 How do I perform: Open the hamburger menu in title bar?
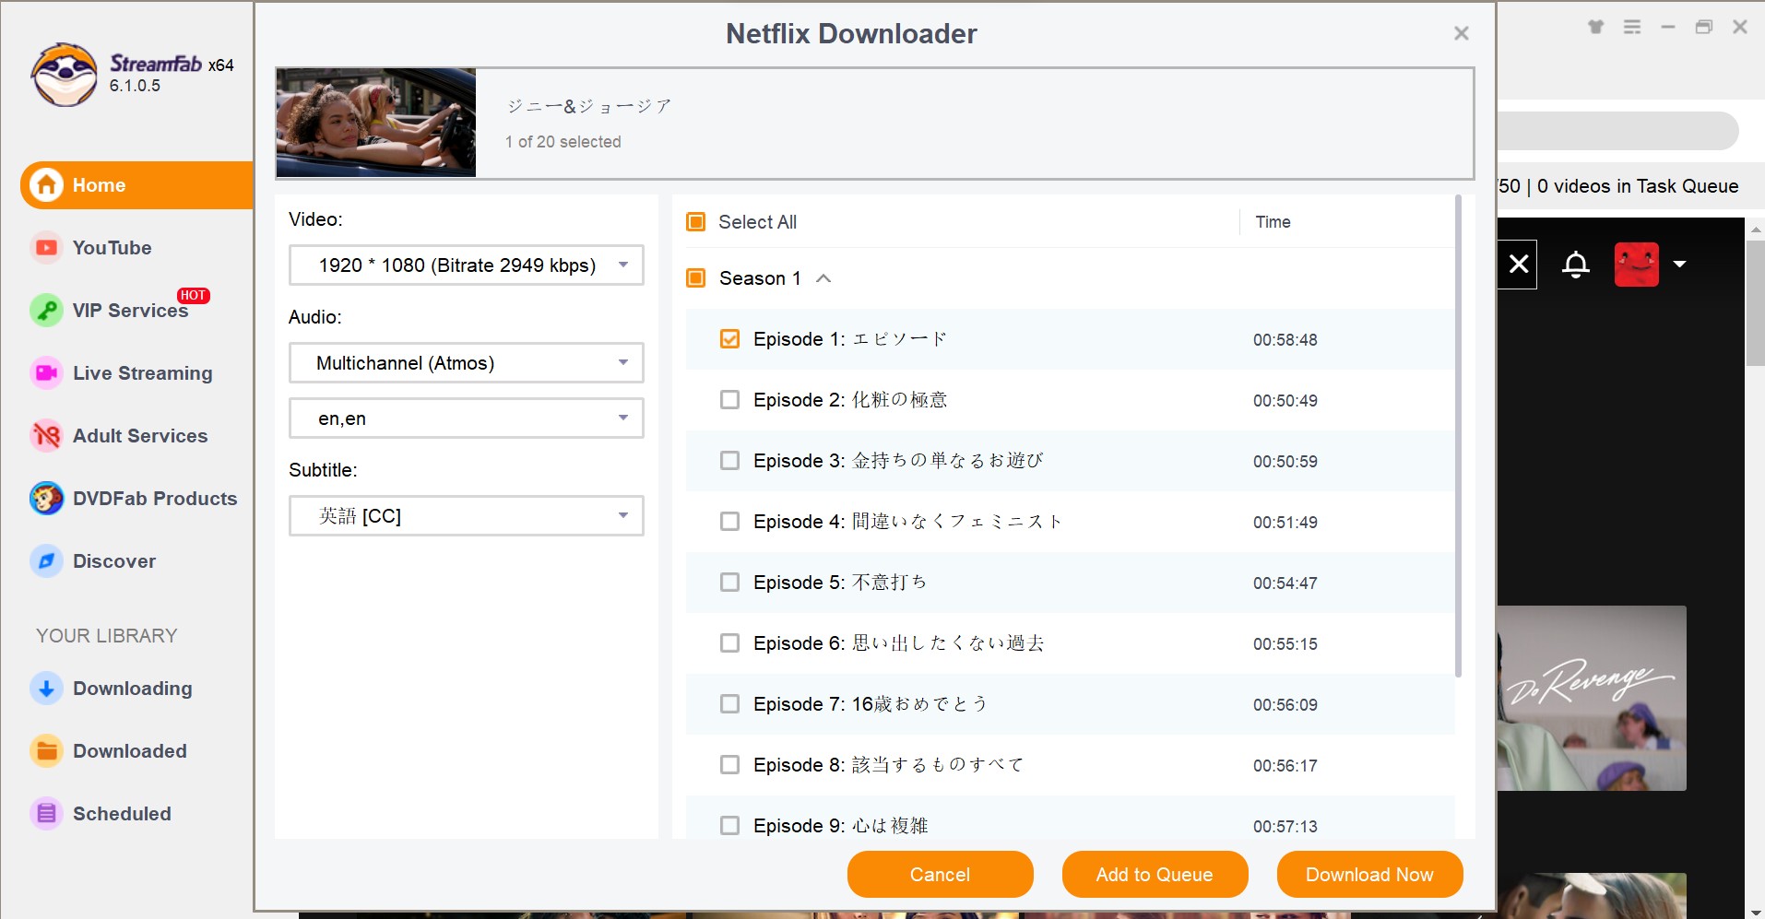pyautogui.click(x=1632, y=27)
